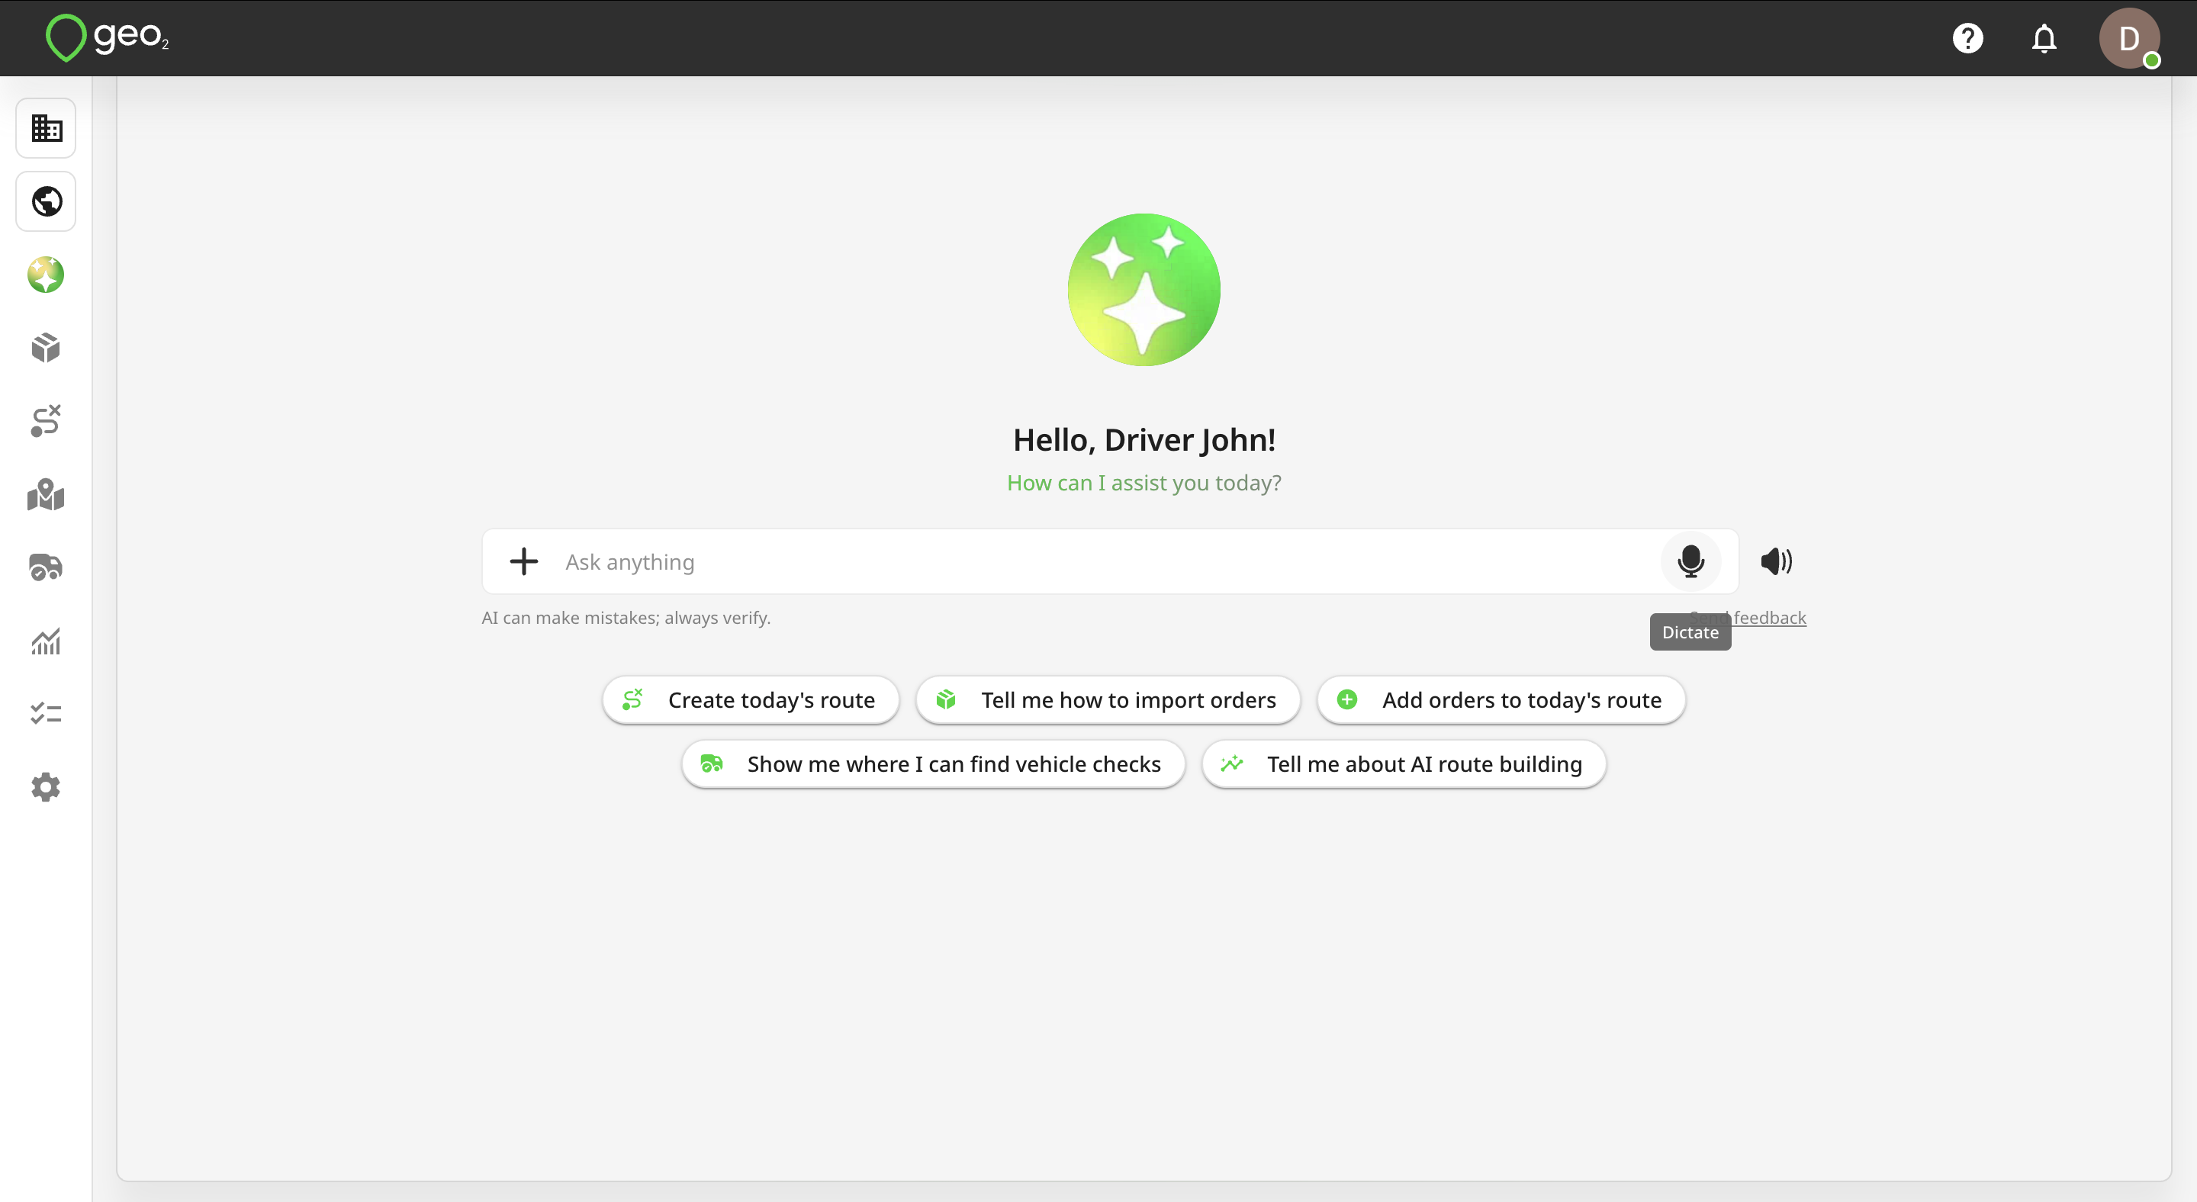This screenshot has width=2197, height=1202.
Task: Click the globe icon in the sidebar
Action: (x=46, y=202)
